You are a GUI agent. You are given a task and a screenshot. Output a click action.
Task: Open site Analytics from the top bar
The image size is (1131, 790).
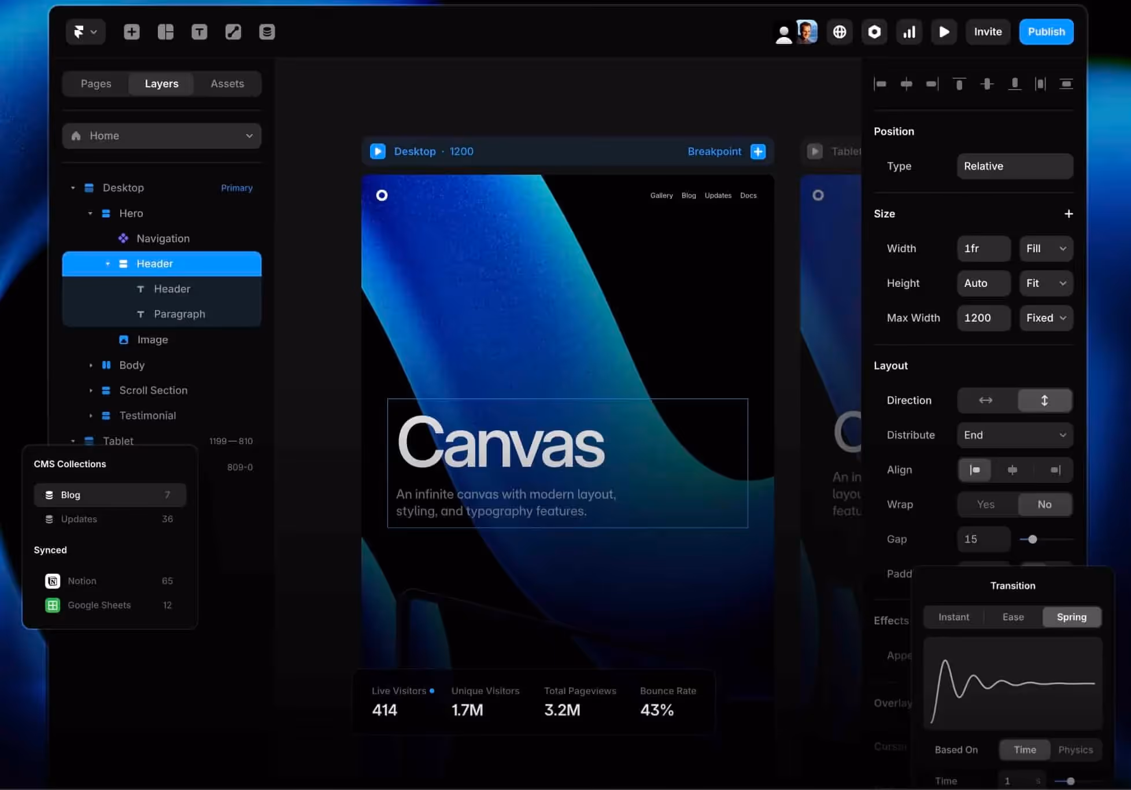(x=909, y=32)
